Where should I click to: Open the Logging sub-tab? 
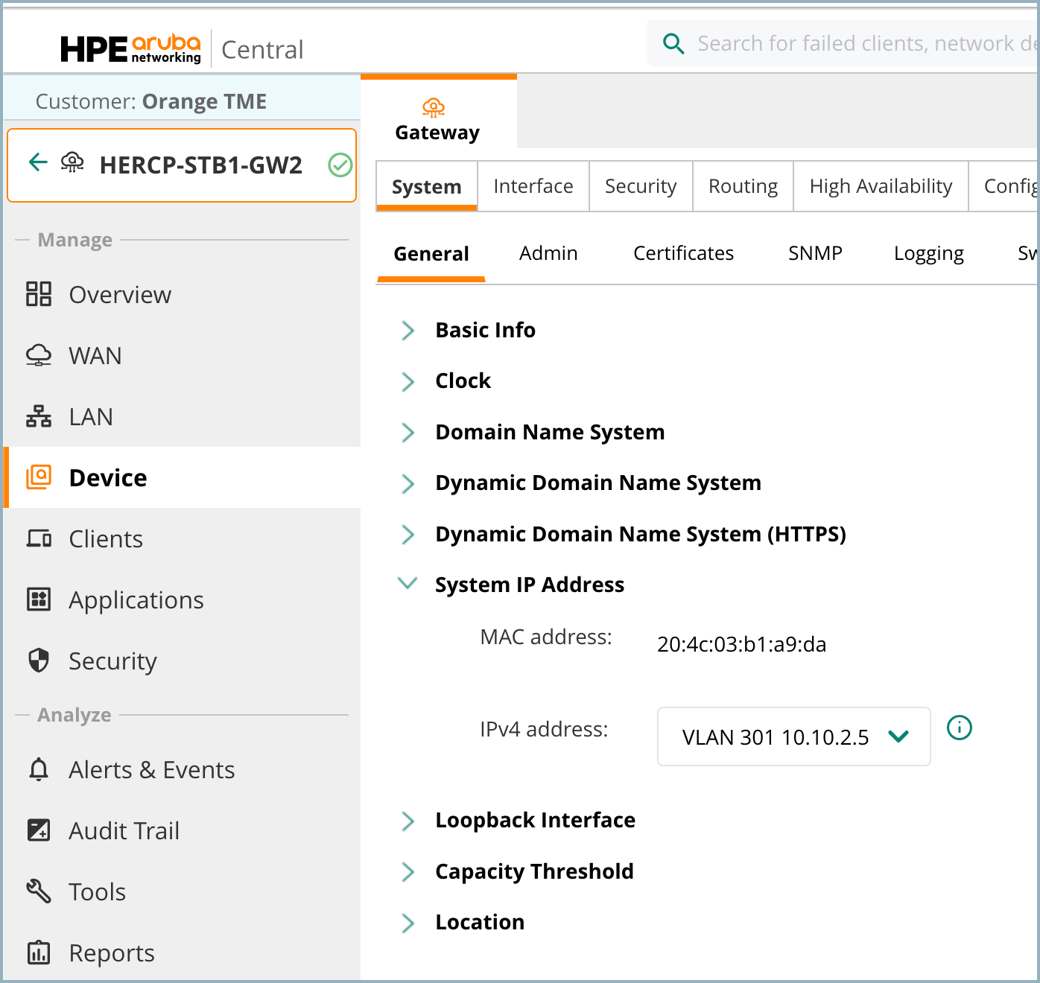(928, 254)
